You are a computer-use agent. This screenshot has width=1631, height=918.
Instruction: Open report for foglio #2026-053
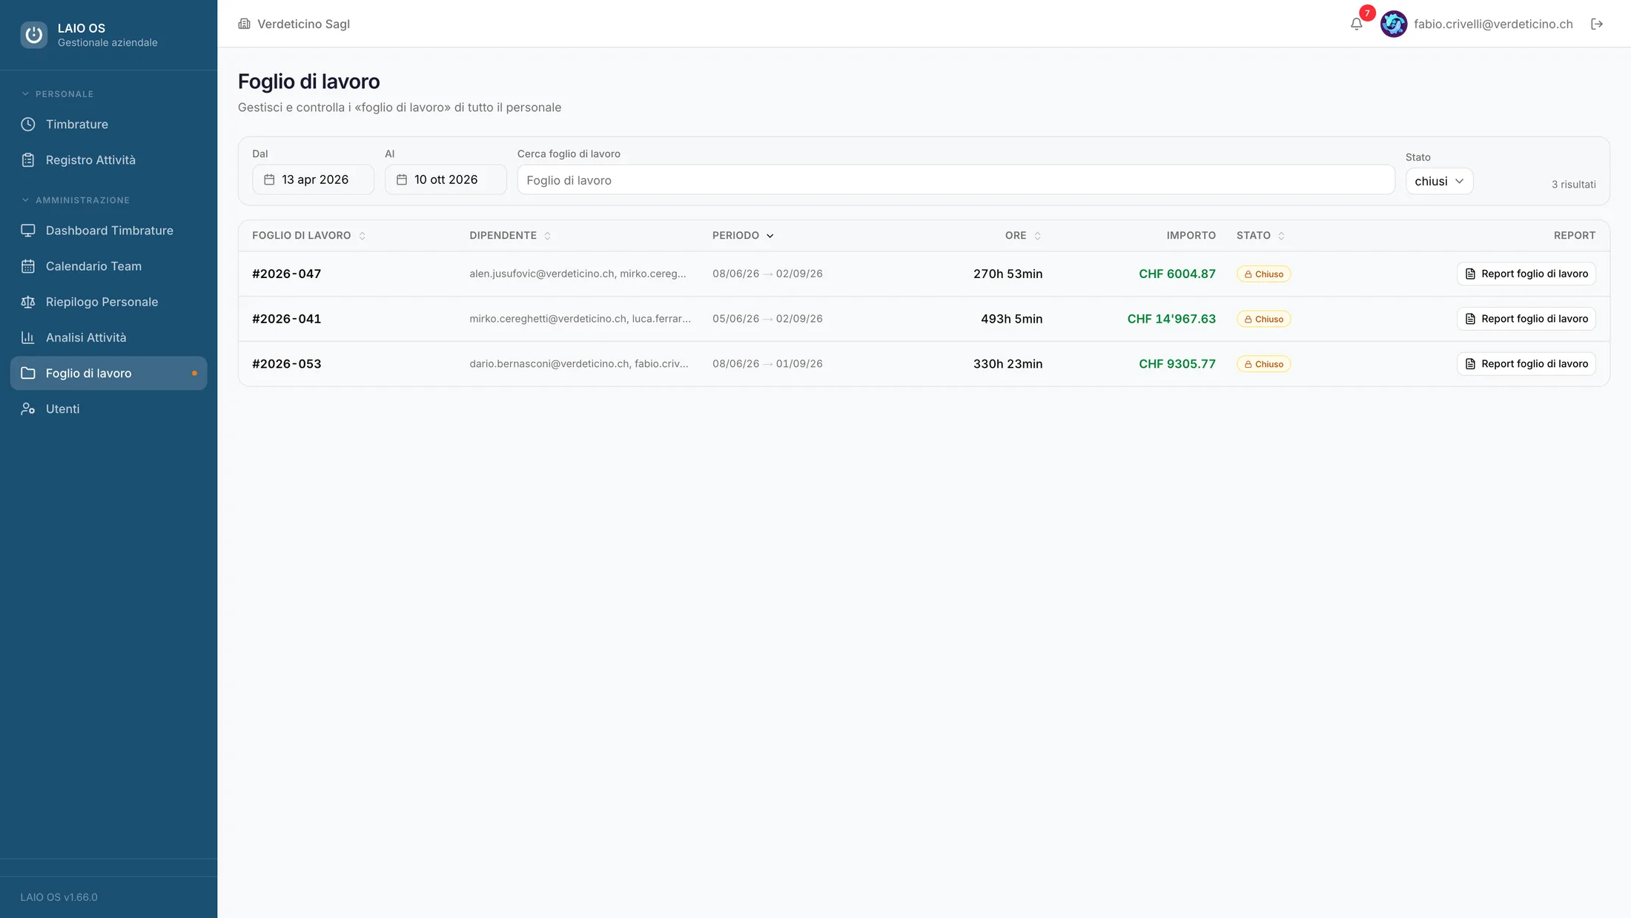coord(1526,363)
